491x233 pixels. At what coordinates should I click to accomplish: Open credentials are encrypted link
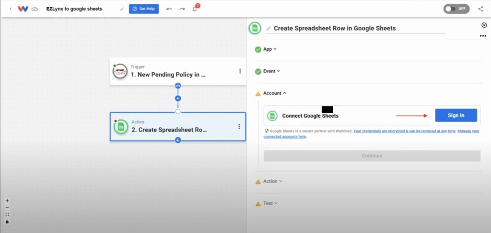(405, 131)
